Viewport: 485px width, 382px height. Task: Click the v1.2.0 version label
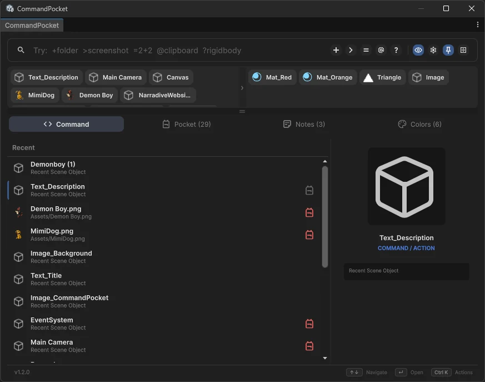click(22, 372)
